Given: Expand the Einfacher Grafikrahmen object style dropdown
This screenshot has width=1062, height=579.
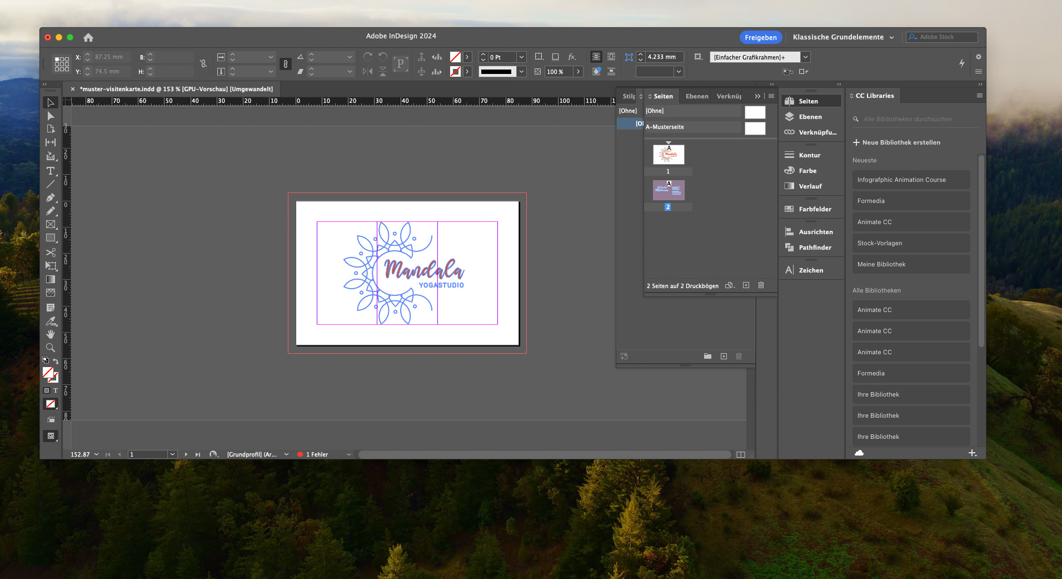Looking at the screenshot, I should pyautogui.click(x=805, y=57).
